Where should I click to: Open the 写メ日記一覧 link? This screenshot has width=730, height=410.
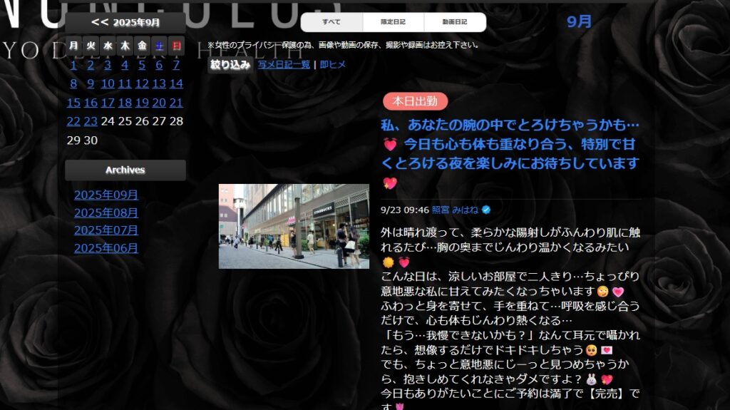284,65
